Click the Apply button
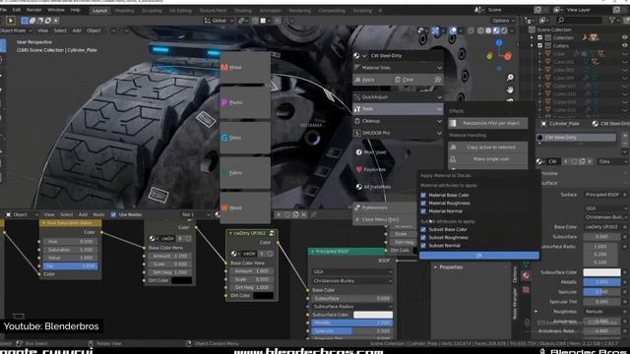Image resolution: width=630 pixels, height=354 pixels. click(x=372, y=80)
